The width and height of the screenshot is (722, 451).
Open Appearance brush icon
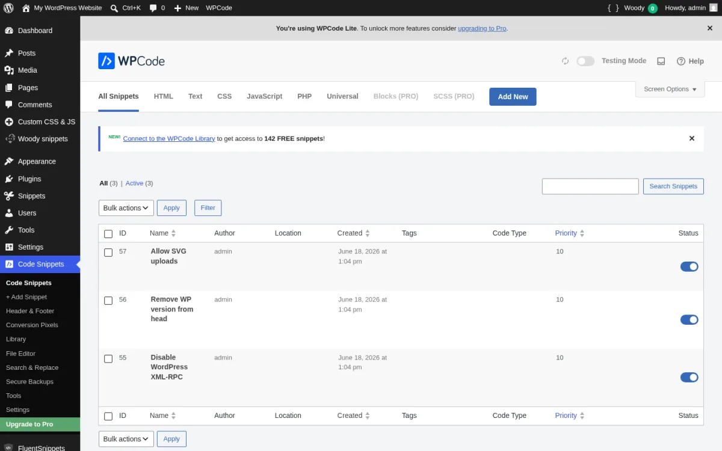pos(9,162)
